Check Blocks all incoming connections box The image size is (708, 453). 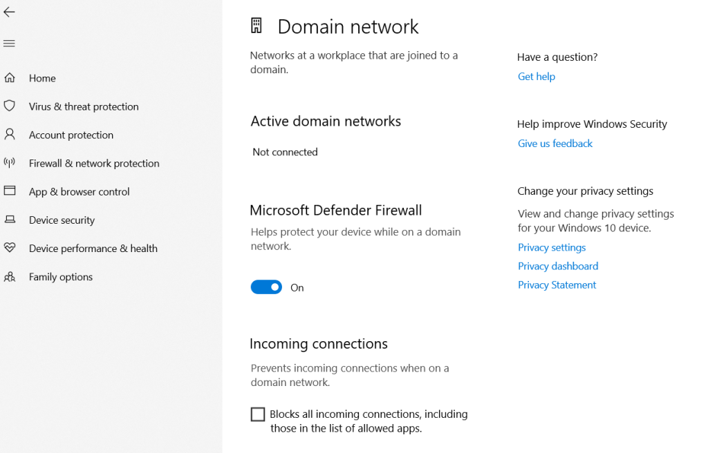point(258,414)
